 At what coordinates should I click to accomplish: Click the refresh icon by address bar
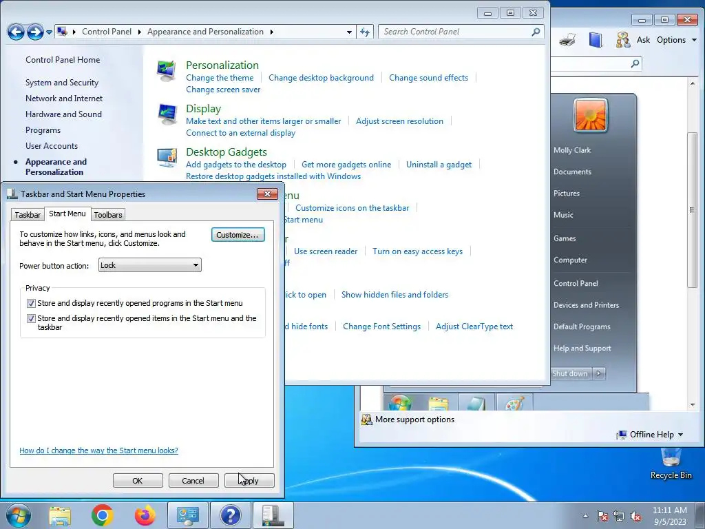pyautogui.click(x=365, y=32)
